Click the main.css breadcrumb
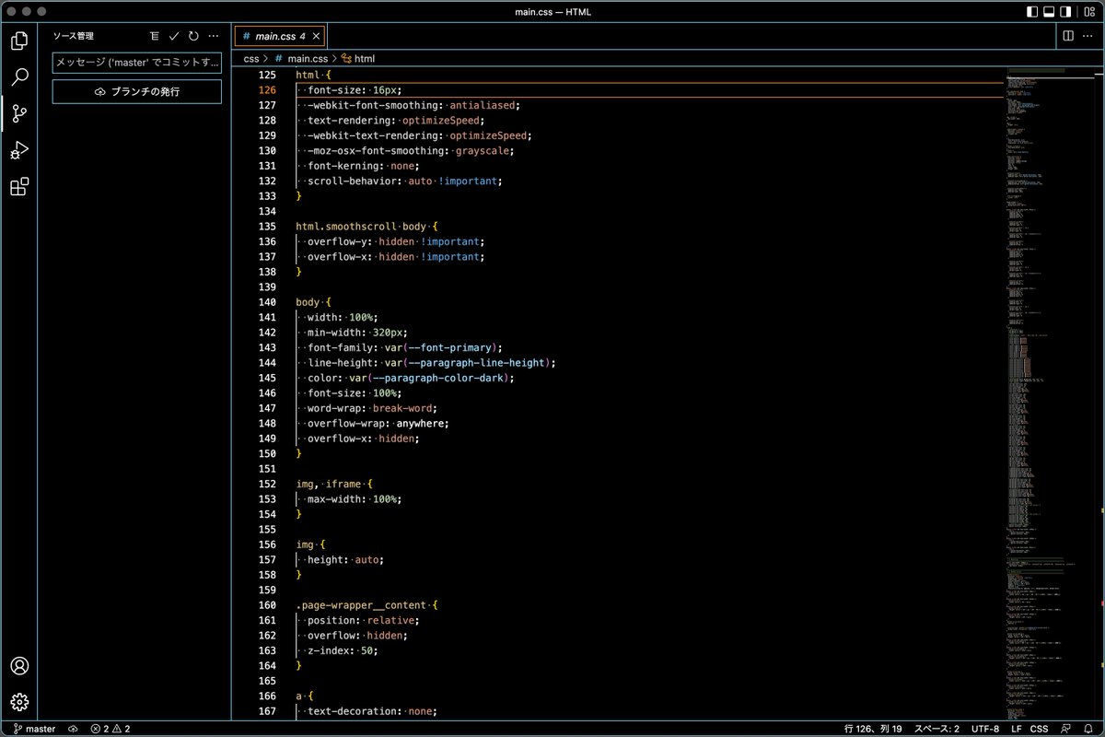Image resolution: width=1105 pixels, height=737 pixels. tap(301, 58)
